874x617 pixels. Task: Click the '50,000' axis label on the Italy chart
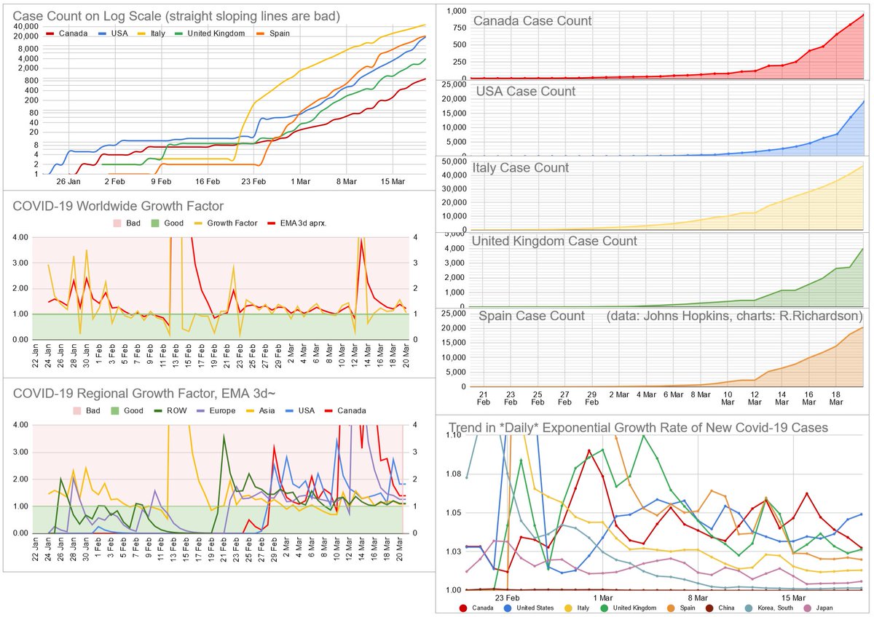tap(454, 161)
